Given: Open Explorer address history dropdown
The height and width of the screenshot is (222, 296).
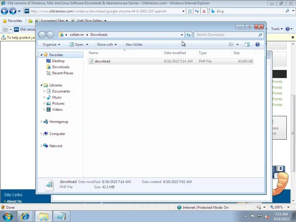Looking at the screenshot, I should (x=182, y=35).
